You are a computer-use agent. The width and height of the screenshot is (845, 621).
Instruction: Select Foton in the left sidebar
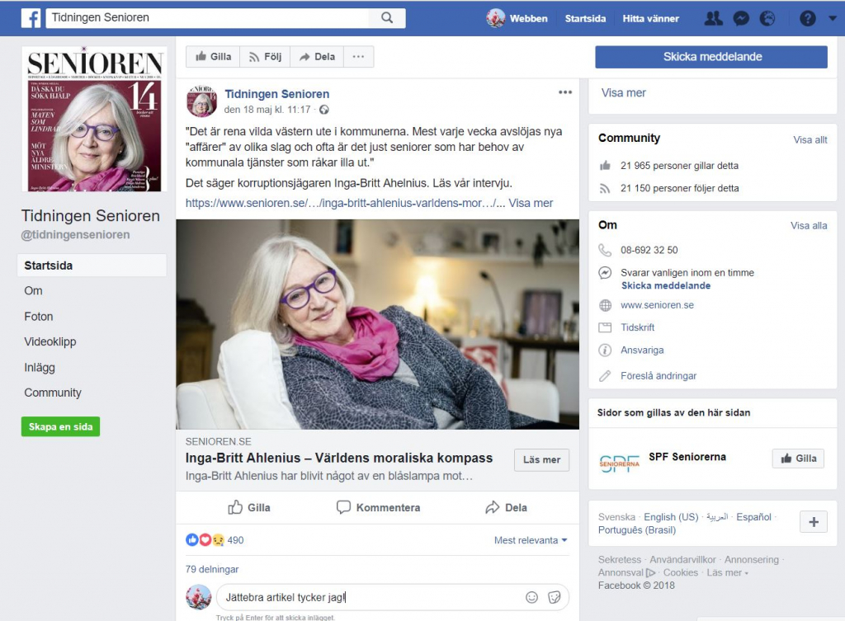(39, 317)
